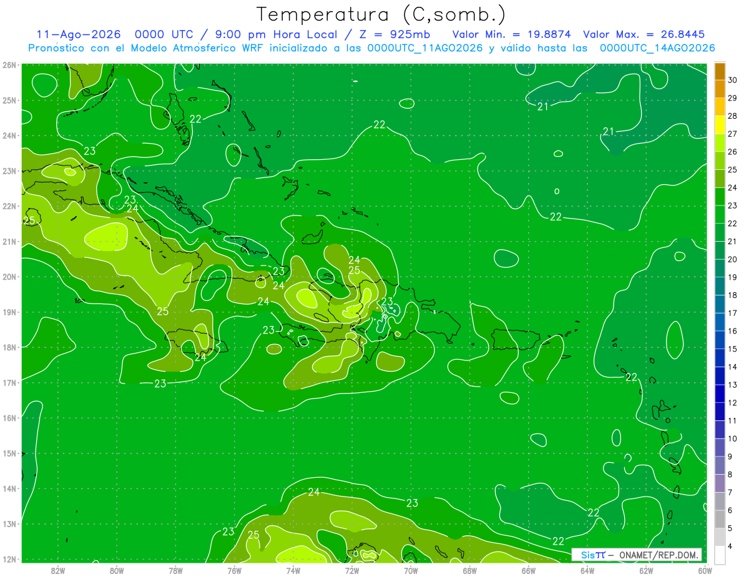Click the color bar legend value 27
The width and height of the screenshot is (749, 579).
733,134
